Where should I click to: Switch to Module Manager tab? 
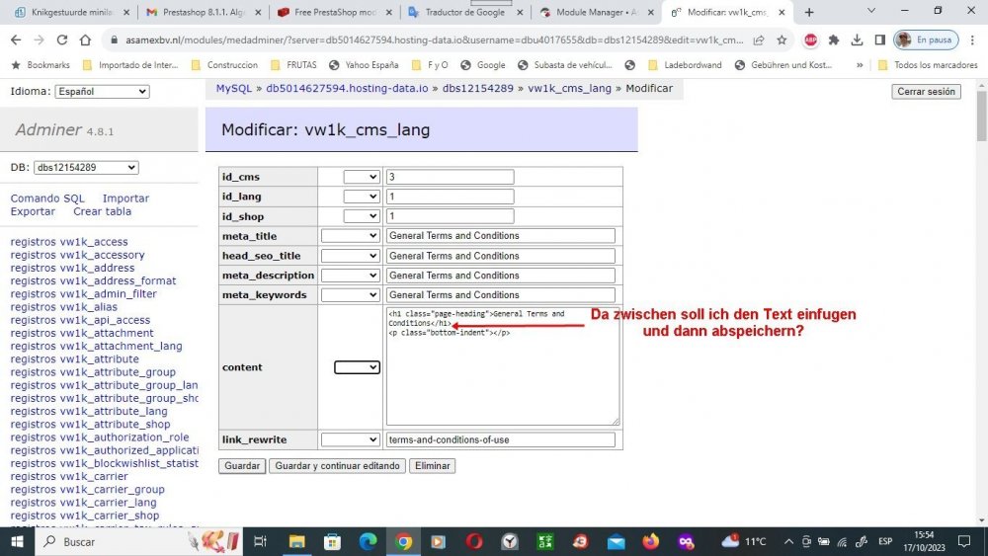(x=596, y=12)
